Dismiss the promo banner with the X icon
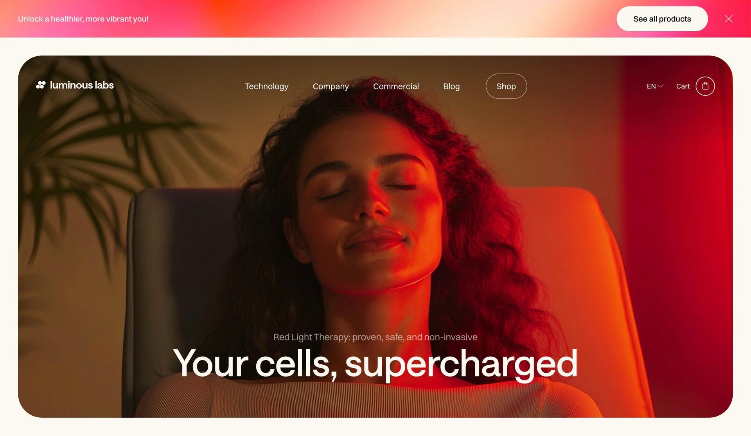Screen dimensions: 751x436 [x=728, y=19]
